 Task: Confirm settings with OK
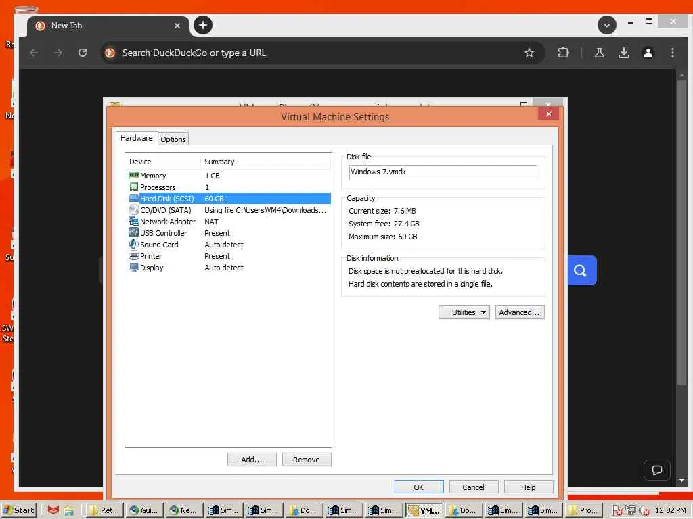(x=418, y=487)
